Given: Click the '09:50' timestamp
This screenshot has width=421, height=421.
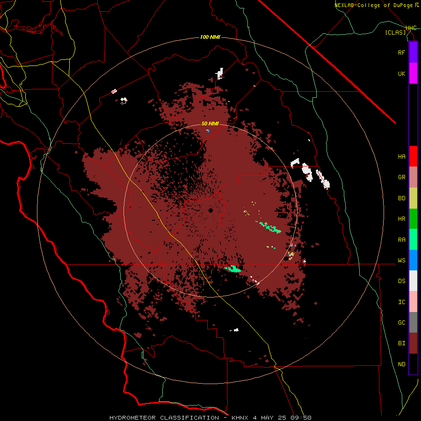Looking at the screenshot, I should click(301, 418).
